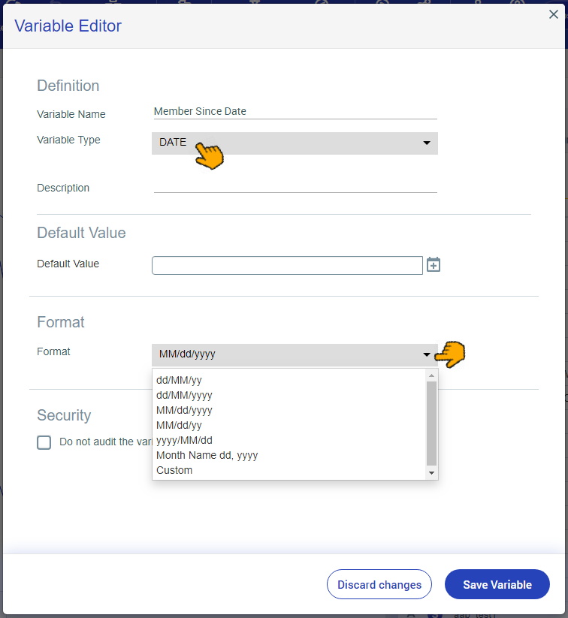The width and height of the screenshot is (568, 618).
Task: Collapse the Format MM/dd/yyyy dropdown
Action: click(x=295, y=354)
